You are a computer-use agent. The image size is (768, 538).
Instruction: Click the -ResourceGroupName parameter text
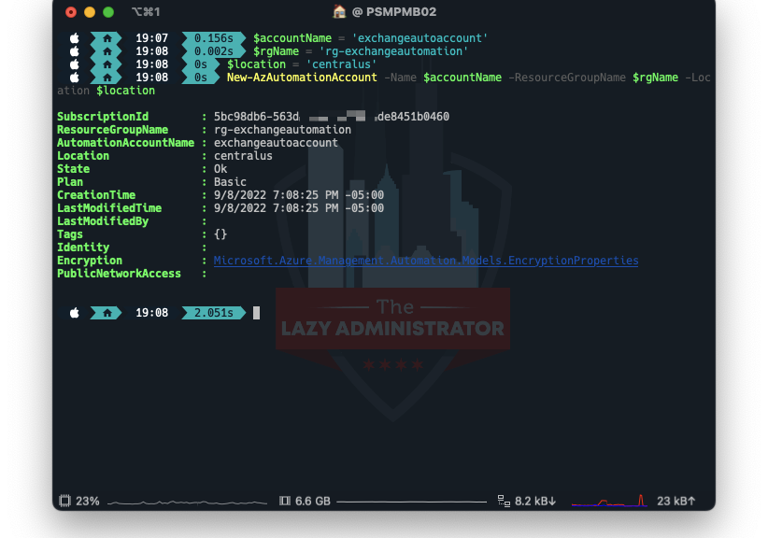[x=567, y=78]
